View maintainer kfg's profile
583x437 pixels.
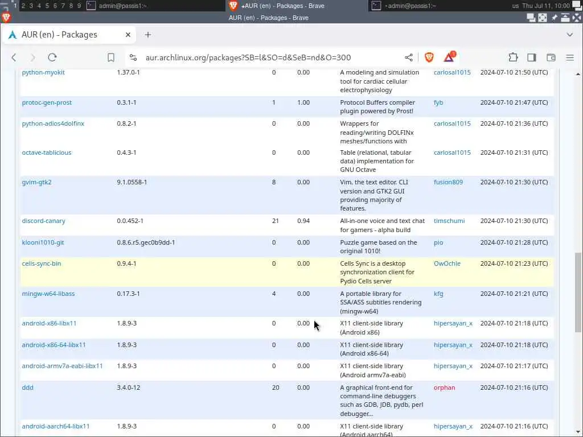tap(438, 294)
